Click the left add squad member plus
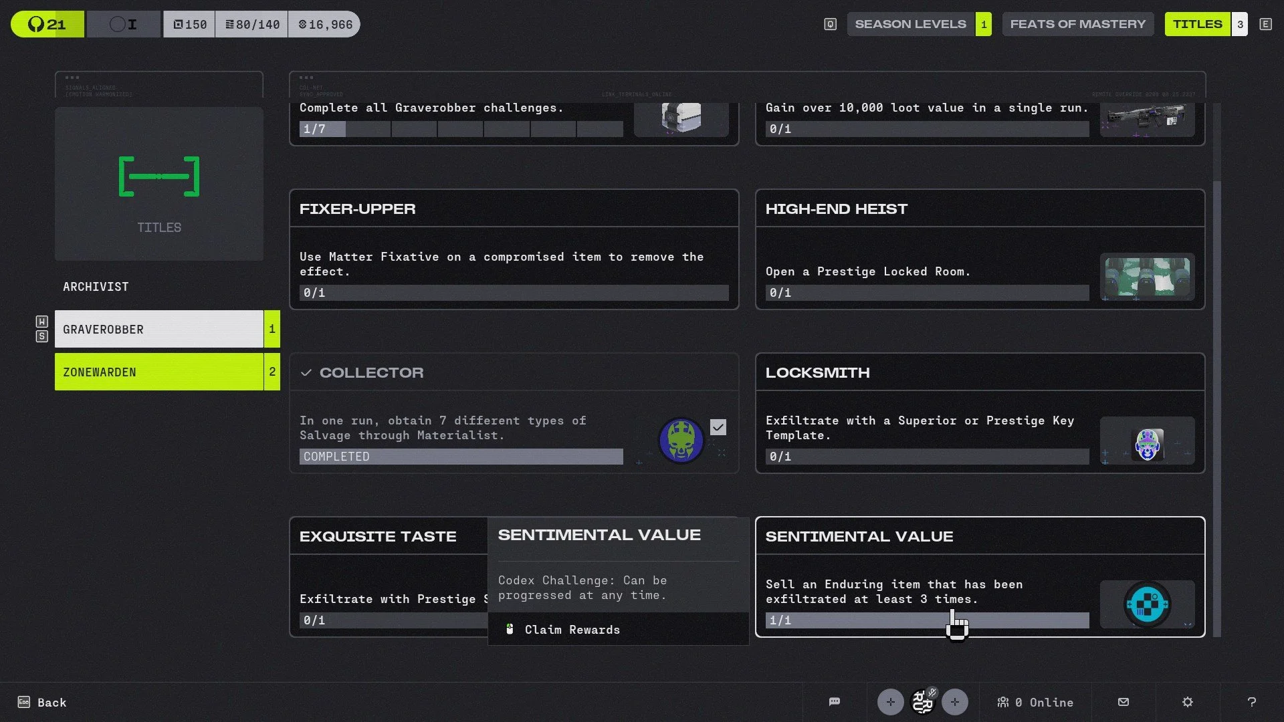 point(890,702)
